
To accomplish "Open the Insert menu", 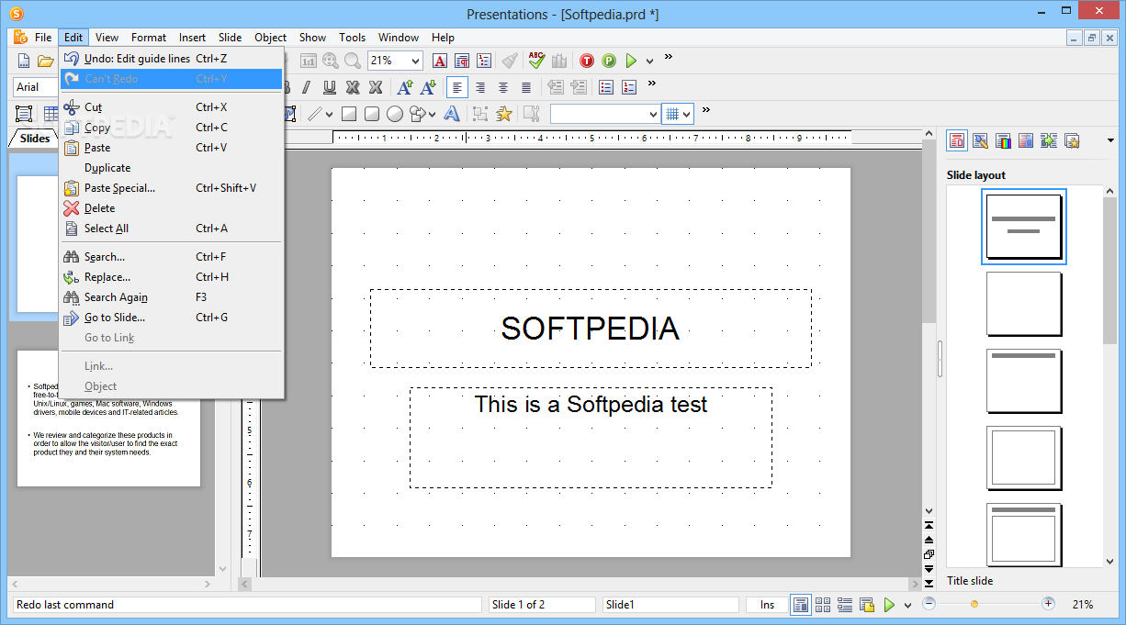I will tap(192, 38).
